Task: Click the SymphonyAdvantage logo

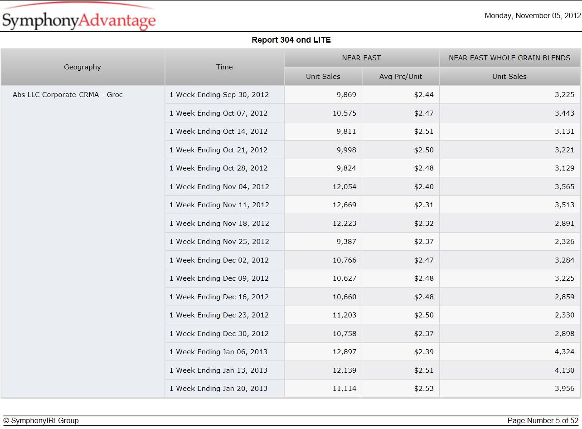Action: pyautogui.click(x=79, y=17)
